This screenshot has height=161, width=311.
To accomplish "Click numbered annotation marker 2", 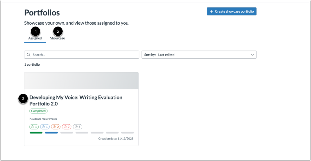I will pyautogui.click(x=58, y=31).
